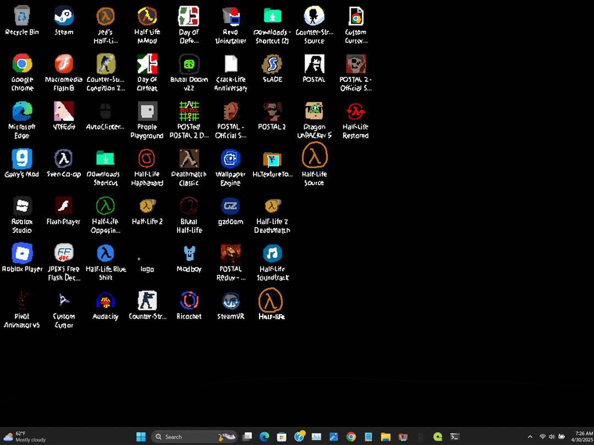Viewport: 594px width, 445px height.
Task: Show hidden system tray icons
Action: 530,437
